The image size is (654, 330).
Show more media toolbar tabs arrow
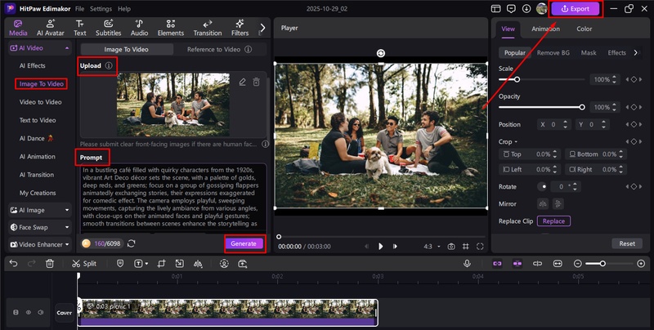[262, 28]
